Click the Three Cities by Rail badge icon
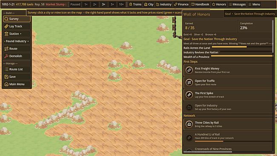This screenshot has height=156, width=277. pyautogui.click(x=189, y=124)
